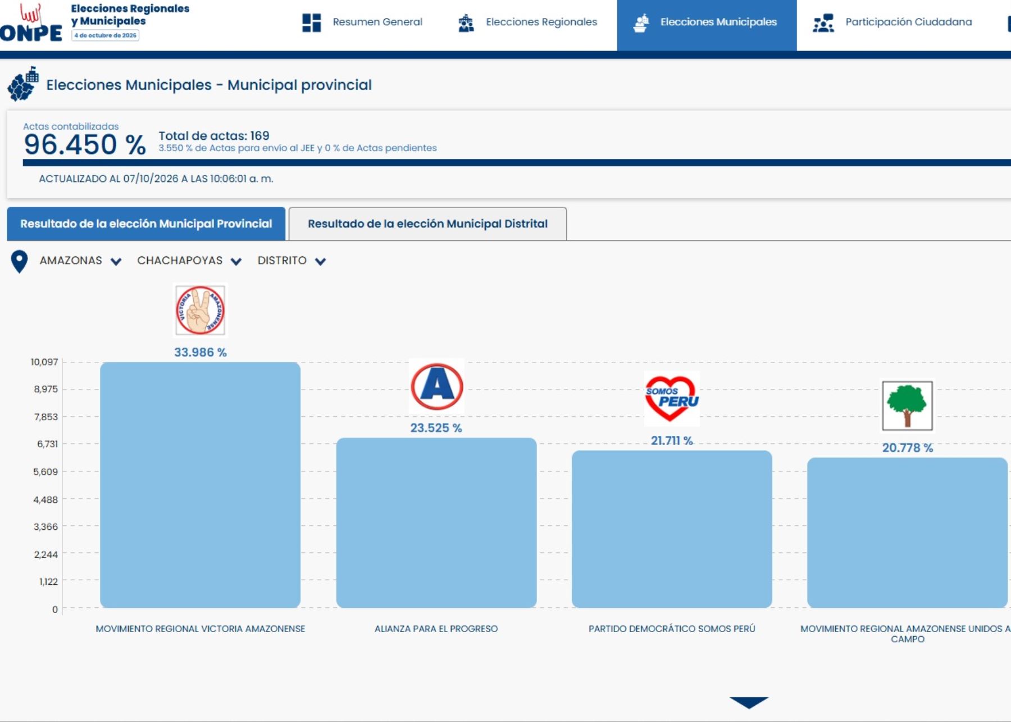Open the Participación Ciudadana menu
Viewport: 1011px width, 722px height.
tap(893, 22)
